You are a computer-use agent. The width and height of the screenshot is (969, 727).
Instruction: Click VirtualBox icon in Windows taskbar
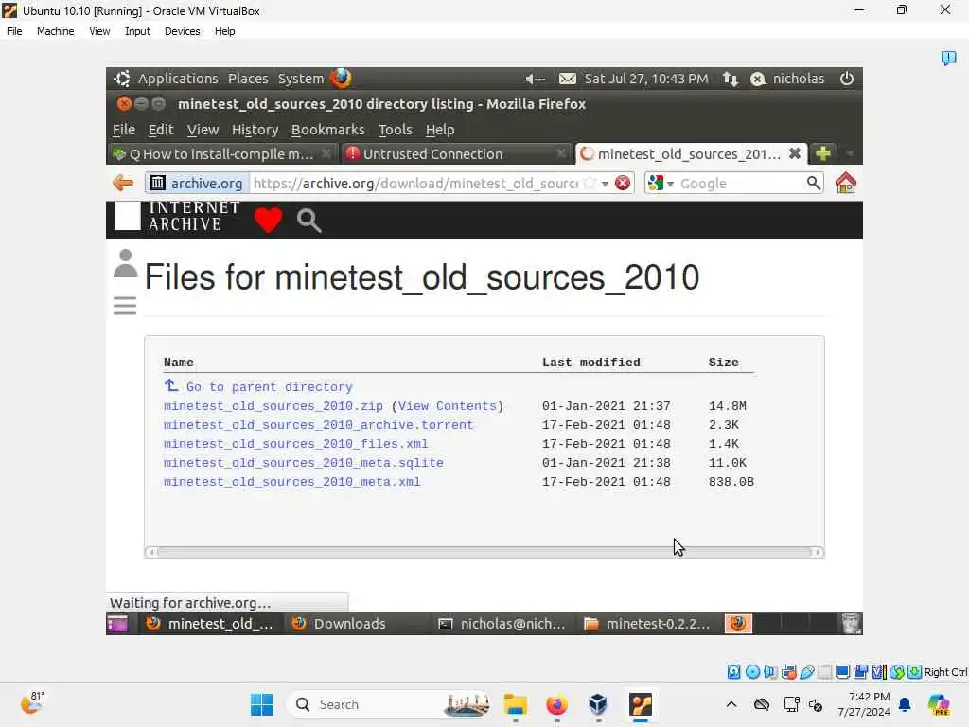point(598,704)
